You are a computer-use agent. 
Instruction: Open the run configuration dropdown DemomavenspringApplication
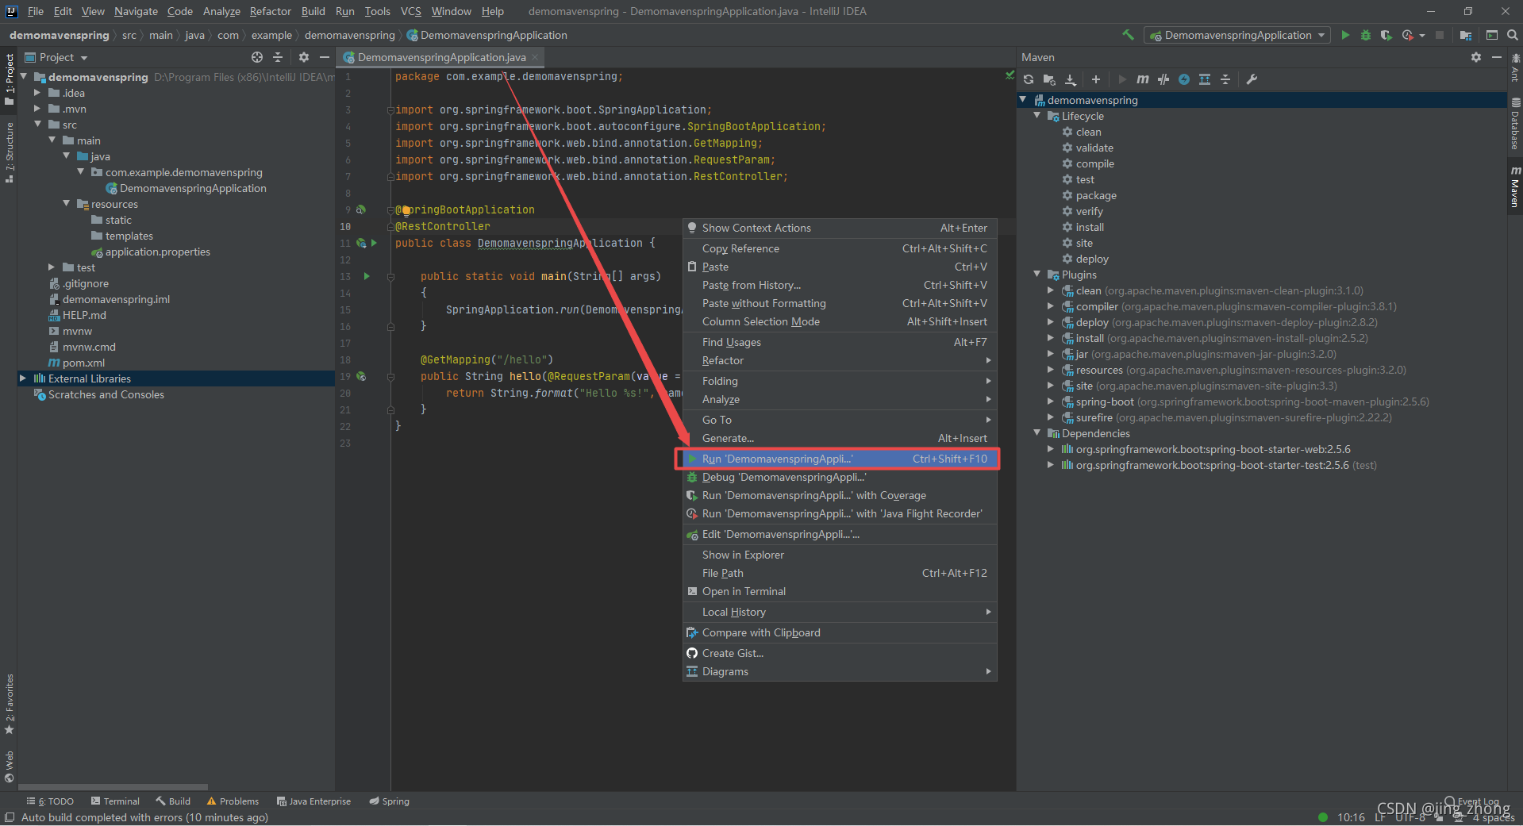(x=1237, y=35)
